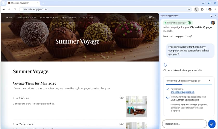Screen dimensions: 218x129
Task: Go back using the back arrow
Action: (4, 9)
